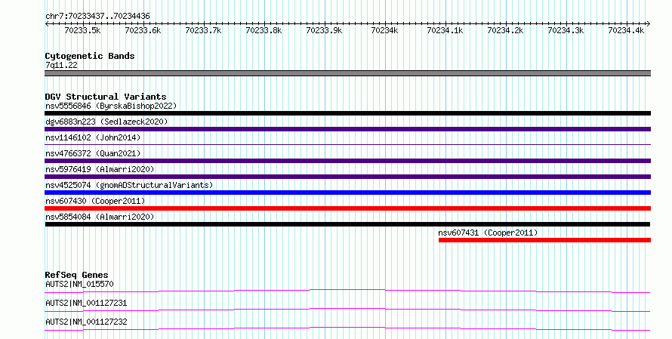Click the 70233.9k ruler tick label
Screen dimensions: 672x339
pos(325,30)
